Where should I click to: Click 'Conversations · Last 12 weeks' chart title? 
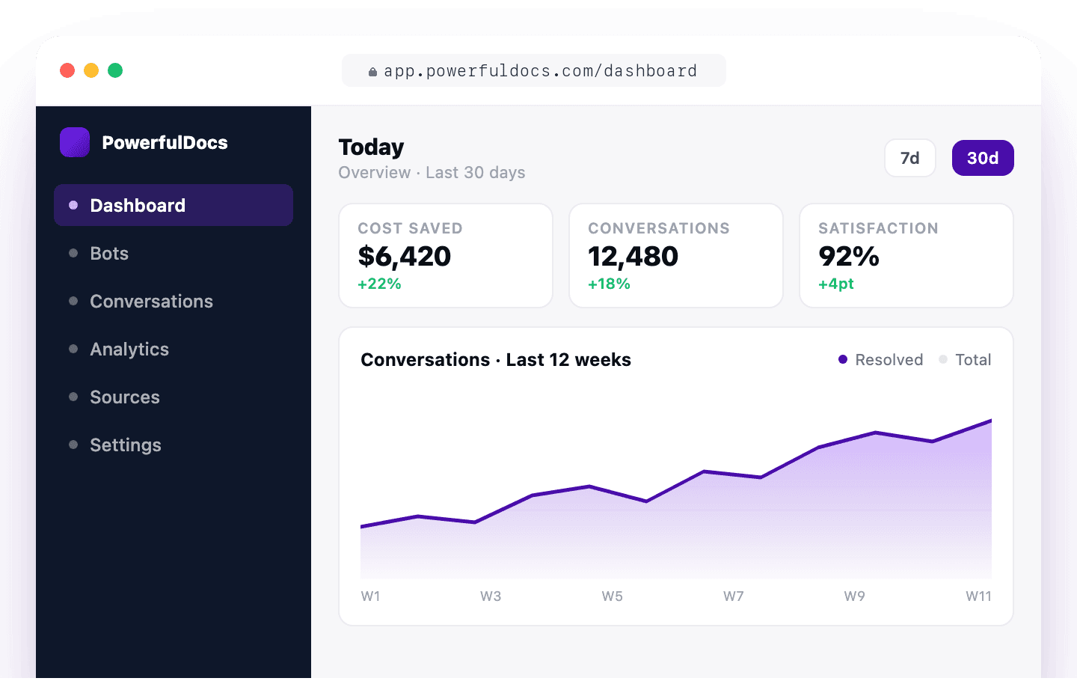[x=496, y=360]
